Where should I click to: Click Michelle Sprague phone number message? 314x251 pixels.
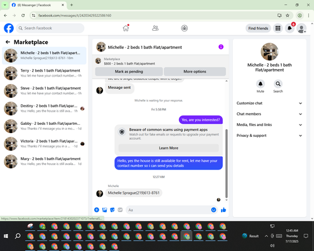[x=134, y=193]
